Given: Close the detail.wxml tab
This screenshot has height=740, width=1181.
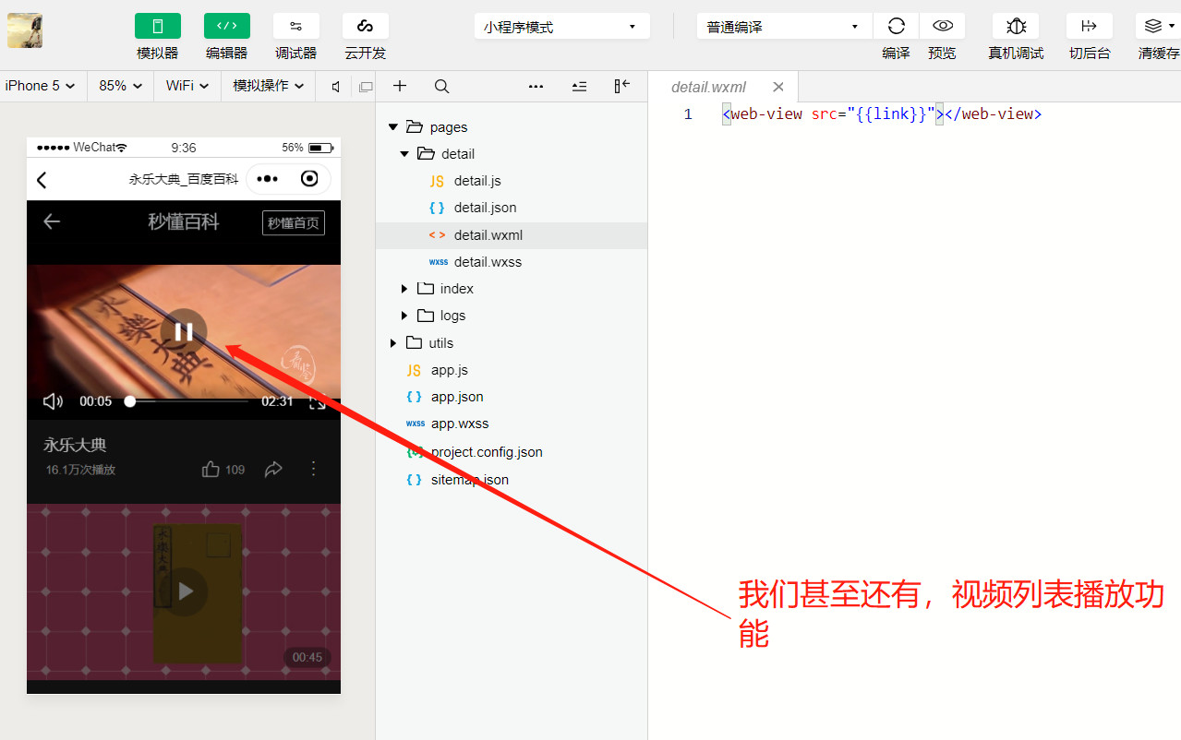Looking at the screenshot, I should pos(778,87).
